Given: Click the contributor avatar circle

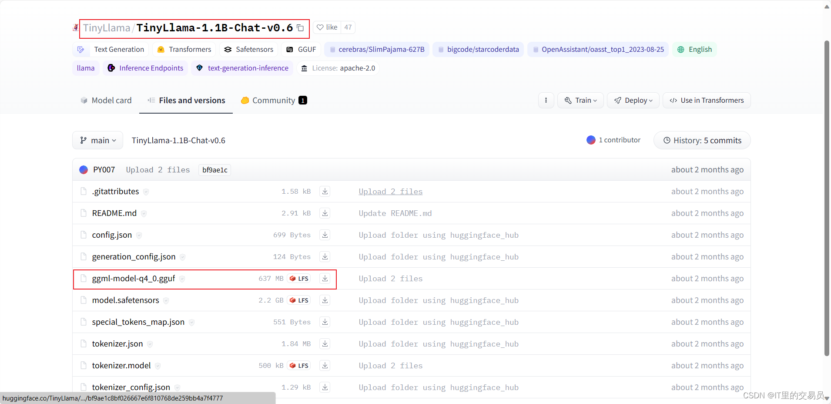Looking at the screenshot, I should [591, 140].
